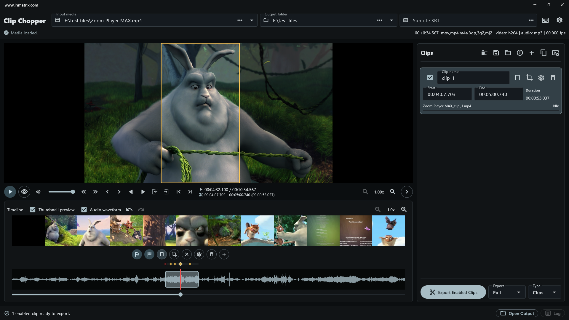Click the timeline X cancel button

(187, 254)
